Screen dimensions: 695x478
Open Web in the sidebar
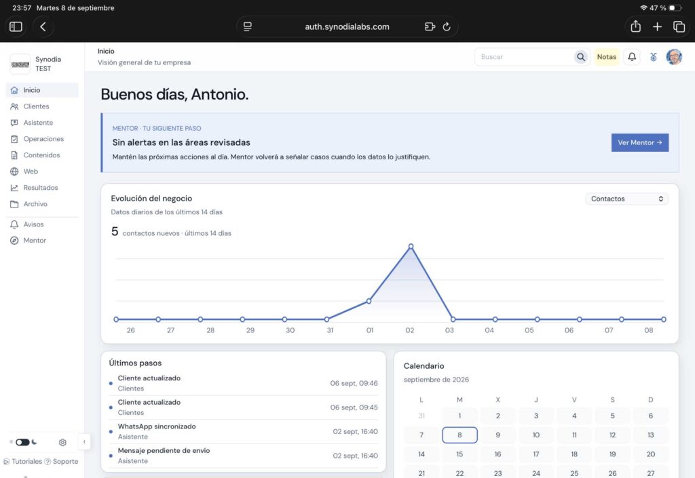coord(42,172)
